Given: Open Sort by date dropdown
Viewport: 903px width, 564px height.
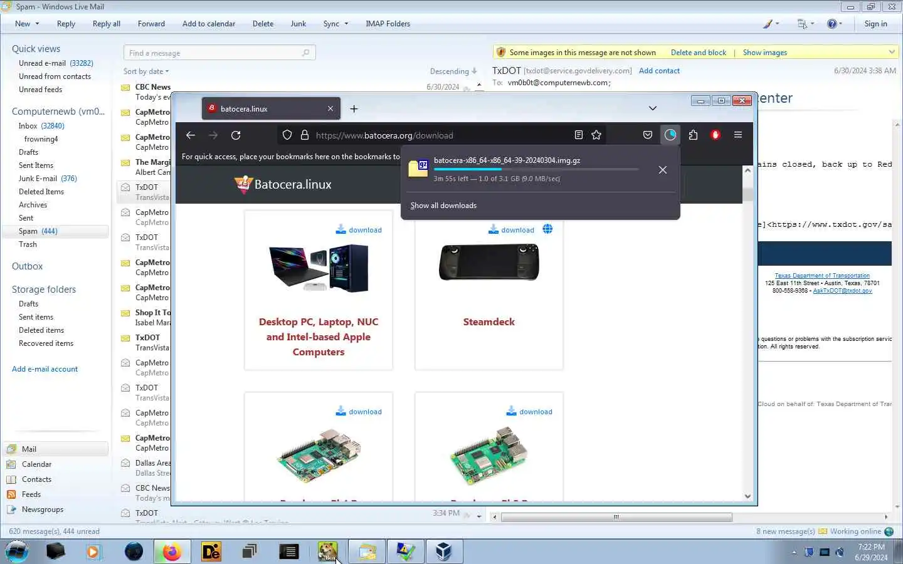Looking at the screenshot, I should click(x=146, y=71).
